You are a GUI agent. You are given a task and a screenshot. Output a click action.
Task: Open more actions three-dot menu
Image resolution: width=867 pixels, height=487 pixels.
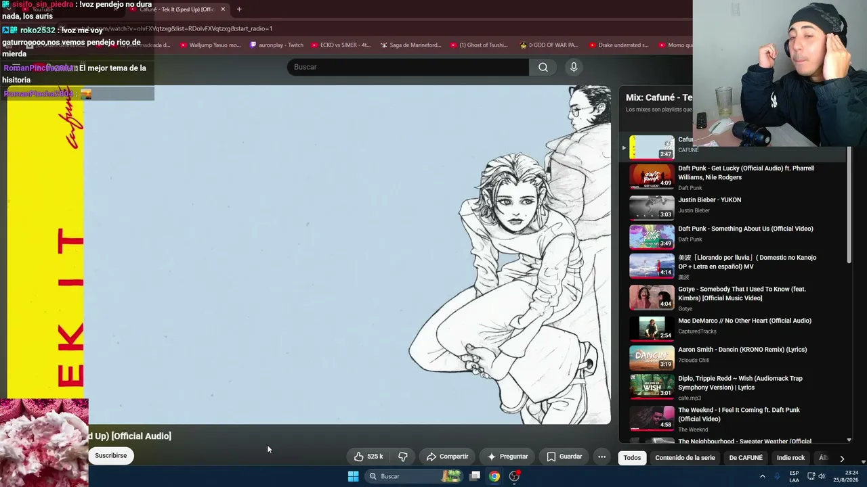(601, 457)
